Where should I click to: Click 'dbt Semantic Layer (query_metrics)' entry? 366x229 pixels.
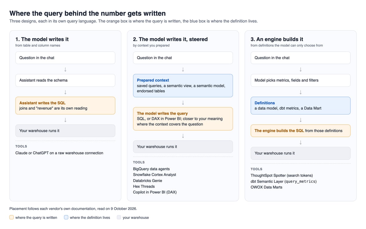tap(284, 181)
